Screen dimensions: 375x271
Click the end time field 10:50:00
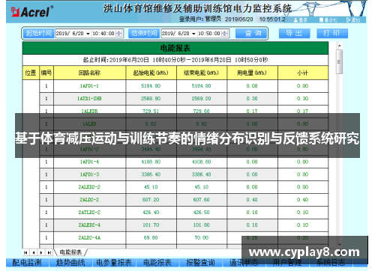pos(209,34)
